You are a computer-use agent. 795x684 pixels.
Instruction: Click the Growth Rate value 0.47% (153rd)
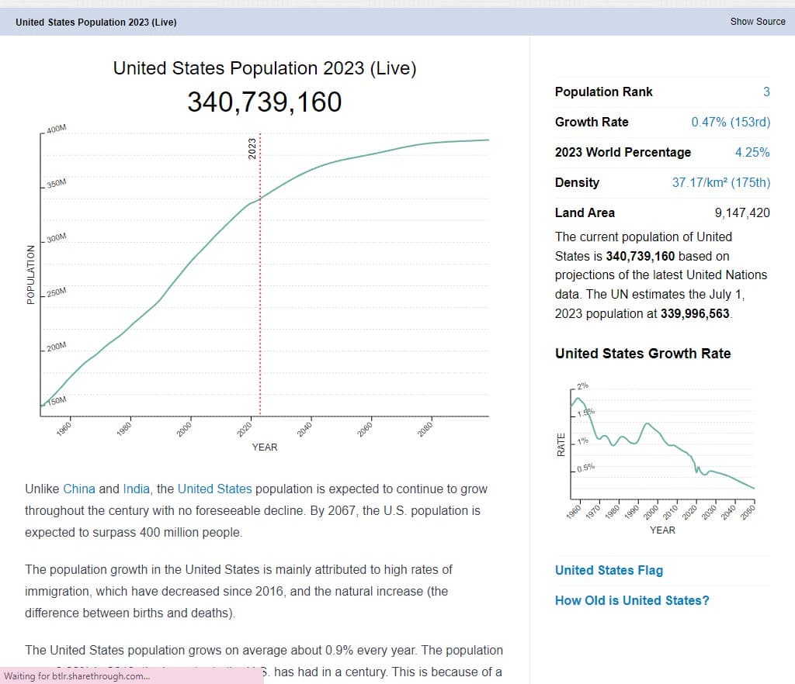point(730,123)
